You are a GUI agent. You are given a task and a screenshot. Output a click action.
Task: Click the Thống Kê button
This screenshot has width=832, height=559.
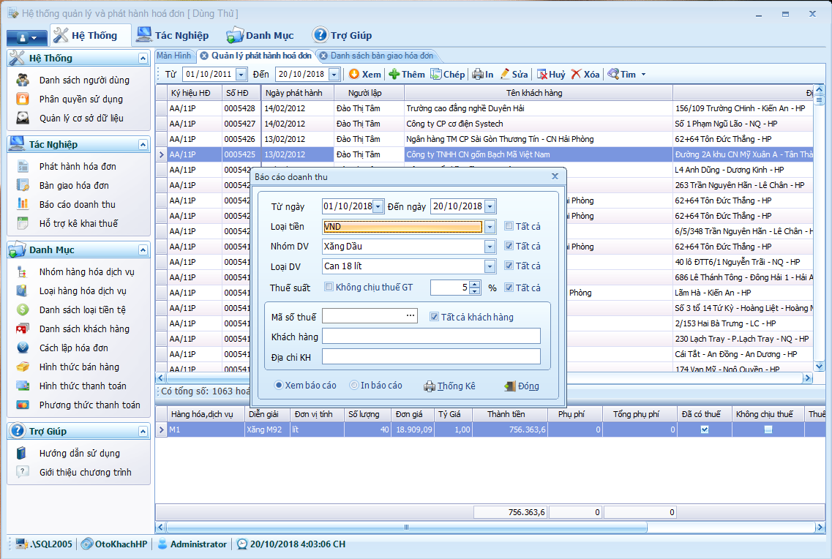[x=449, y=386]
